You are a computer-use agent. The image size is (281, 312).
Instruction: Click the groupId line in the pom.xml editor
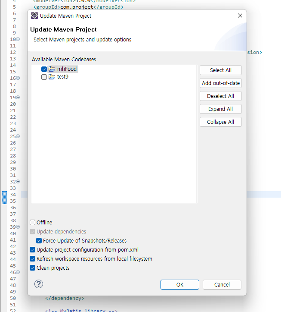(78, 7)
